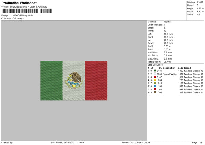The height and width of the screenshot is (145, 205).
Task: Click the Mexican flag design preview
Action: click(x=74, y=80)
